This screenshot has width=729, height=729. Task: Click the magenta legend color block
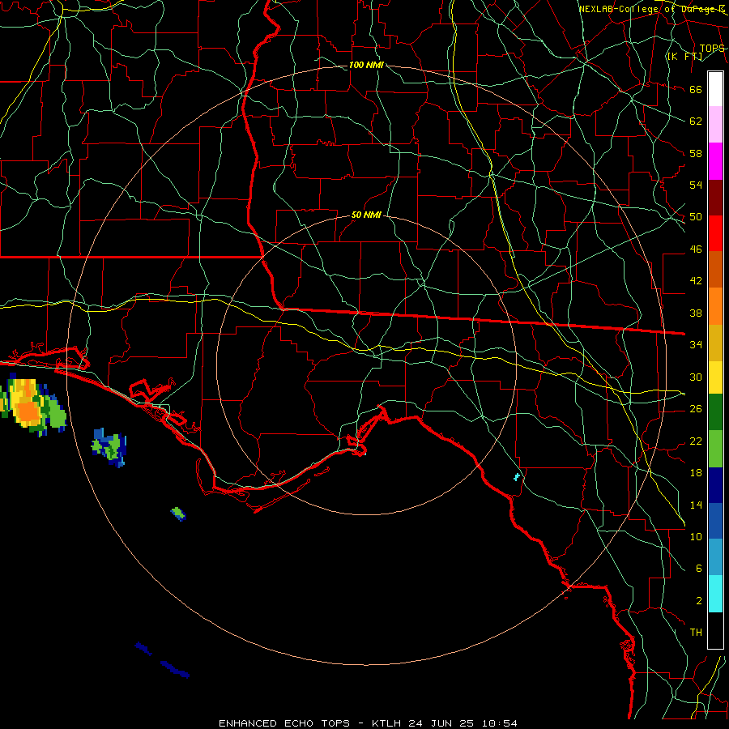(715, 161)
